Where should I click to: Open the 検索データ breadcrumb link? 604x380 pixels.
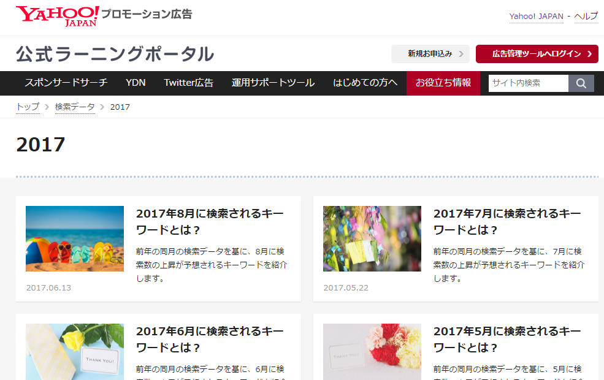click(74, 107)
